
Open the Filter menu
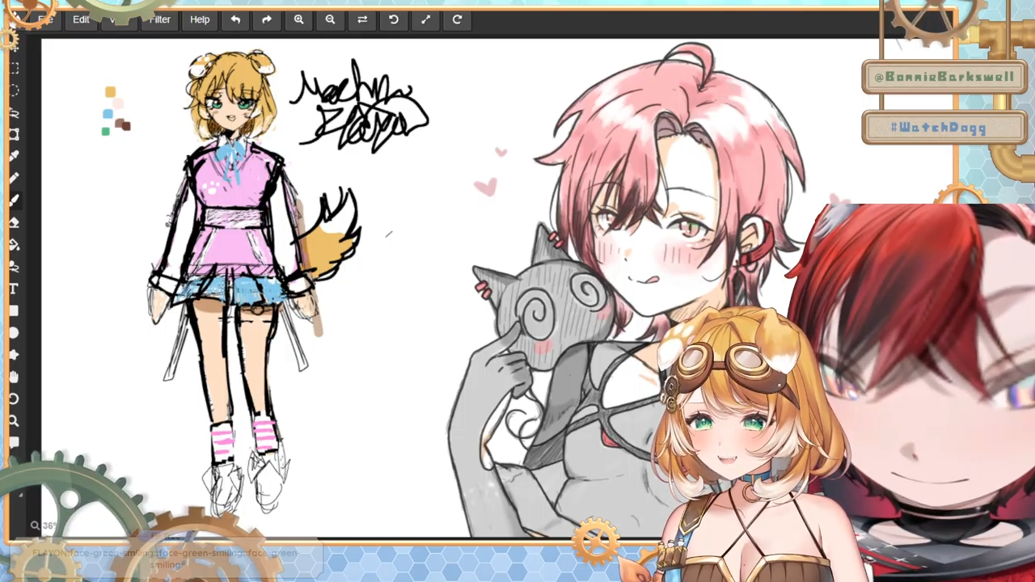point(160,19)
